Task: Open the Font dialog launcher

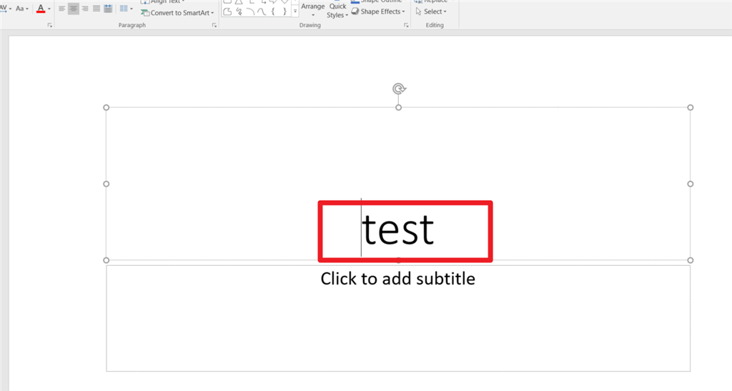Action: pyautogui.click(x=50, y=25)
